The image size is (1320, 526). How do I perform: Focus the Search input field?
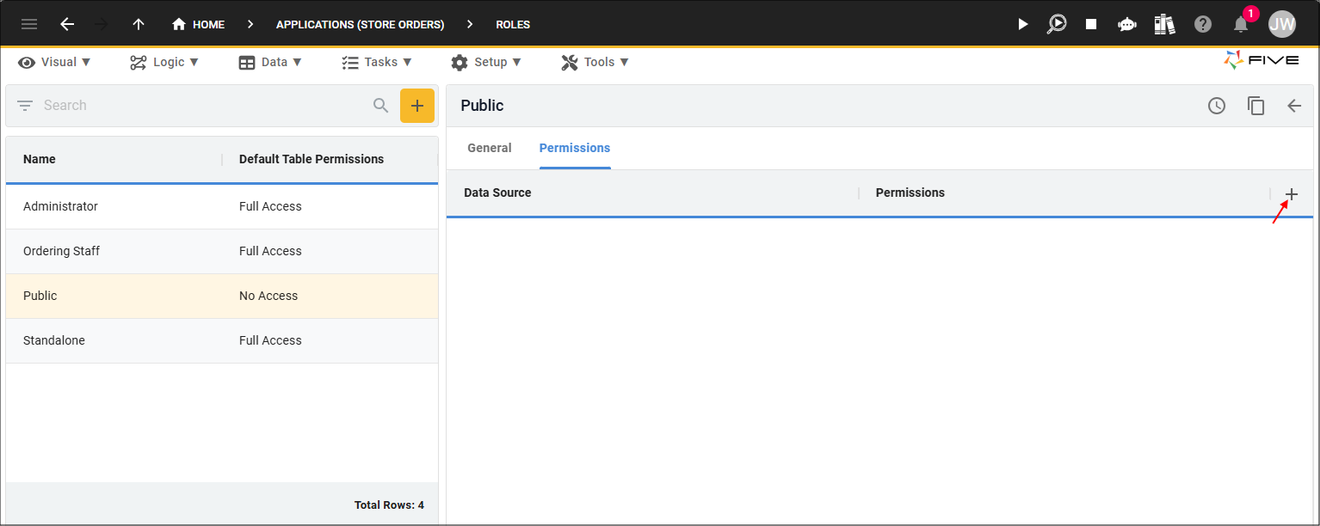202,106
